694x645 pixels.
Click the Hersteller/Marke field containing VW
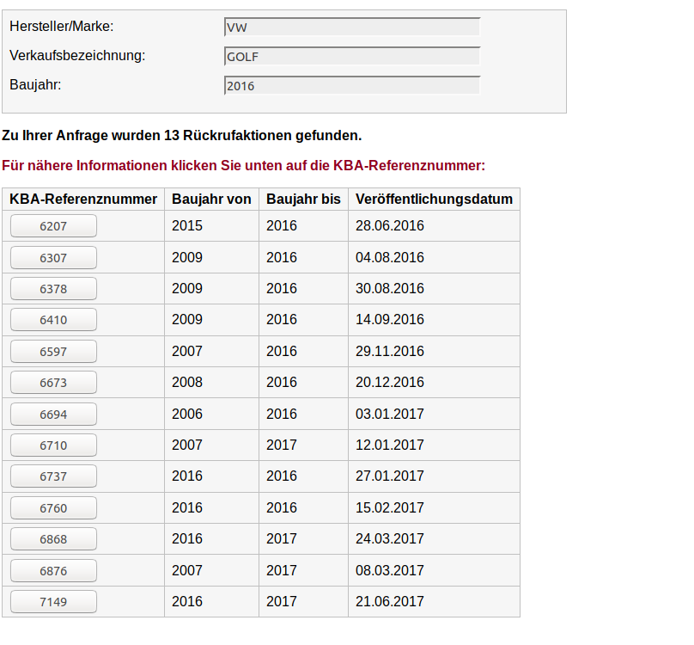[352, 27]
